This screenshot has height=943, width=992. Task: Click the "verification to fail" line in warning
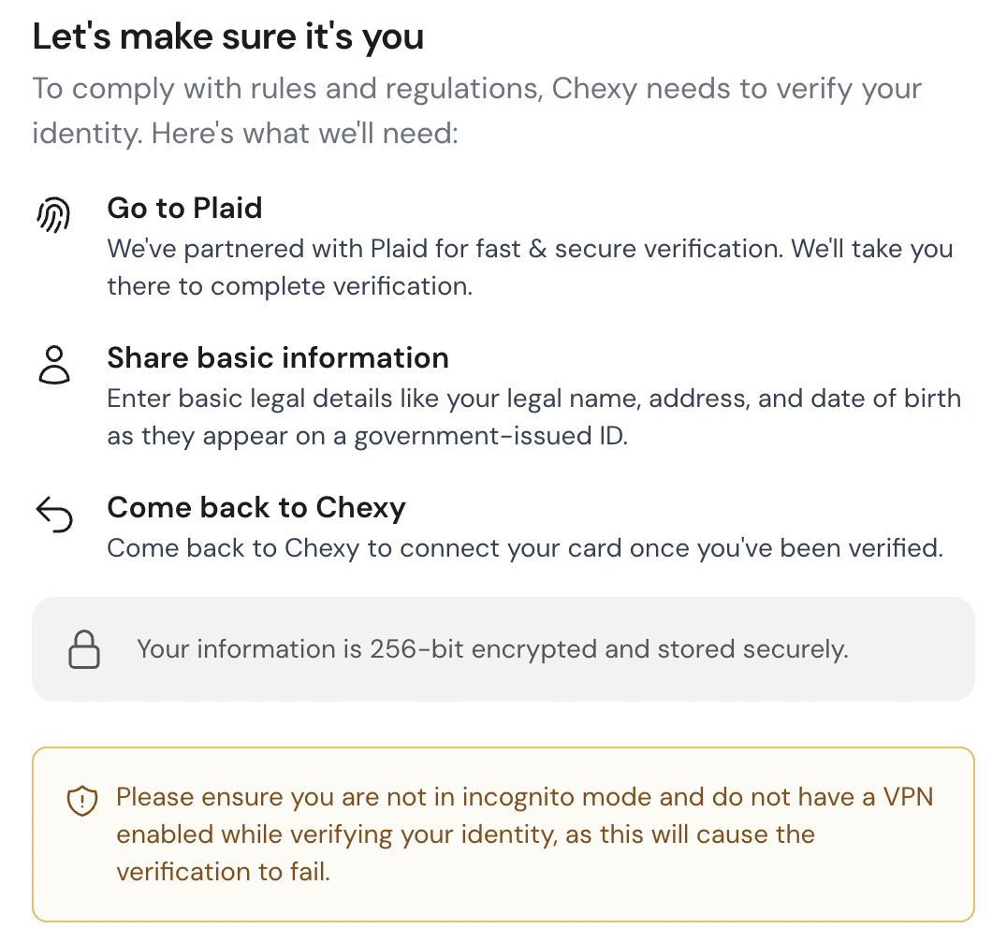[223, 872]
